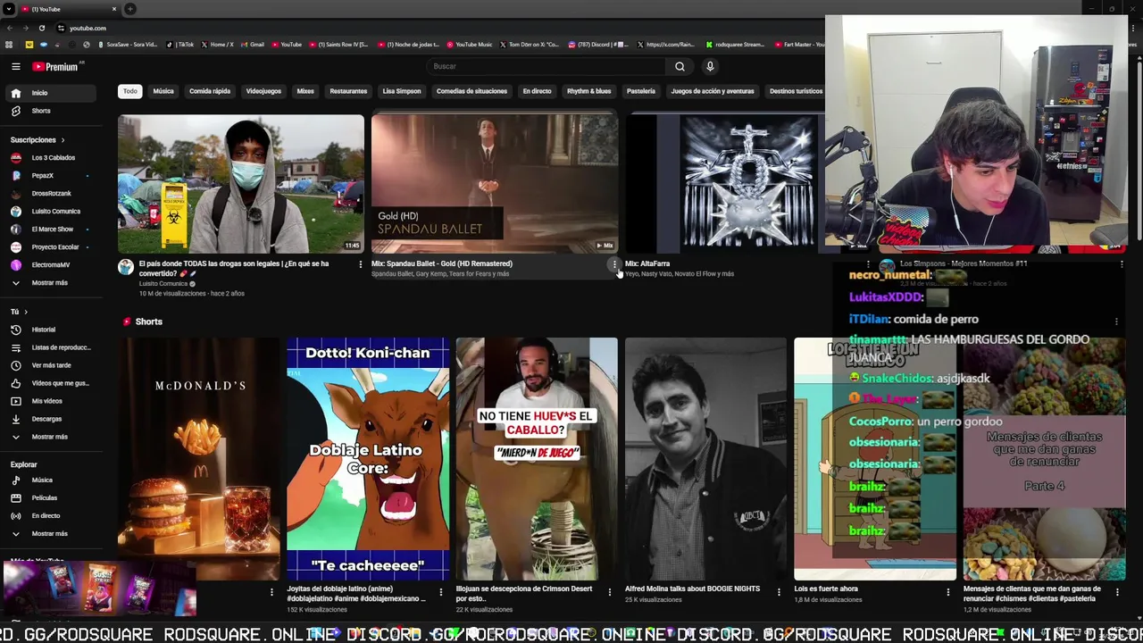This screenshot has height=643, width=1143.
Task: Open Ver más tarde in sidebar
Action: coord(49,365)
